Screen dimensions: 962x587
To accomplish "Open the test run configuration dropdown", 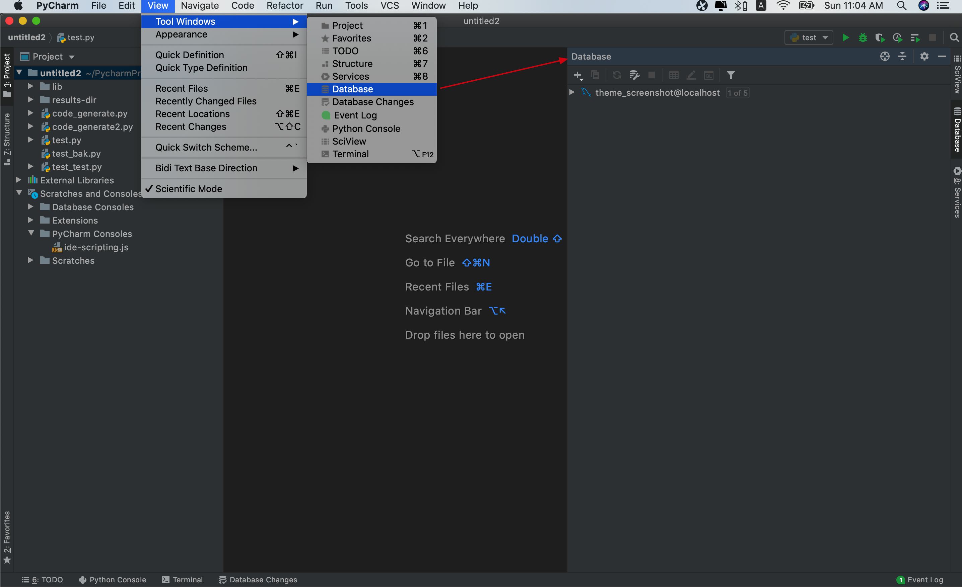I will [809, 37].
